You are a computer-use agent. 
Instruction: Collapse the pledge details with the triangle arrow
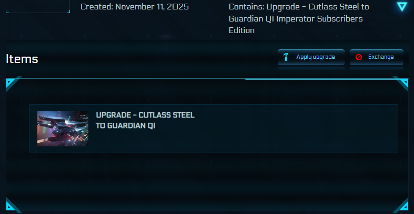coord(402,7)
